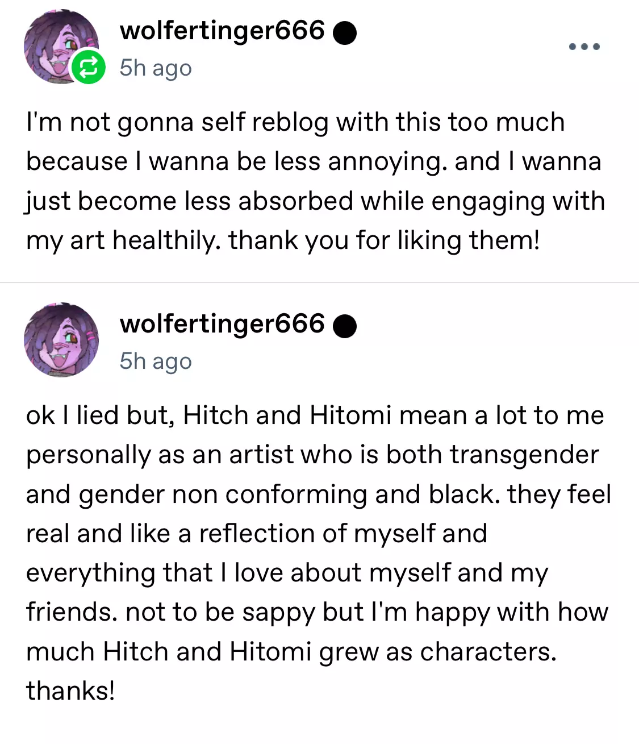Click the green reblog badge icon
The height and width of the screenshot is (744, 639).
tap(88, 67)
